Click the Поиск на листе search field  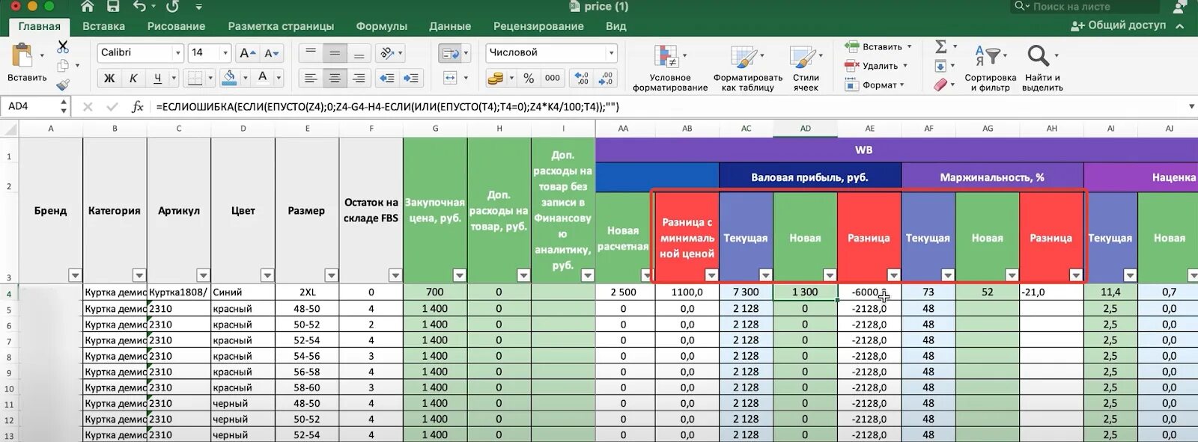click(1085, 7)
